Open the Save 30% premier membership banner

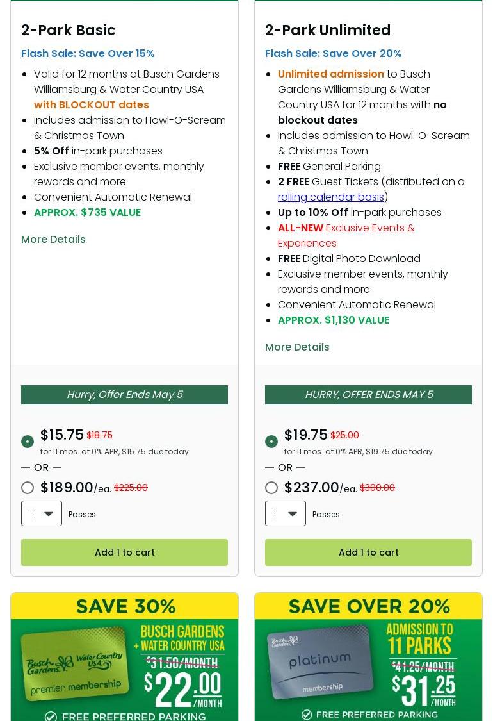(x=125, y=606)
